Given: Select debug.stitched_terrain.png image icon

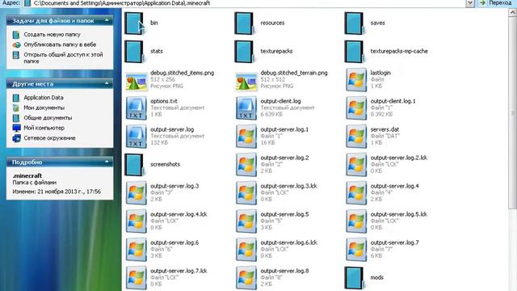Looking at the screenshot, I should click(246, 82).
